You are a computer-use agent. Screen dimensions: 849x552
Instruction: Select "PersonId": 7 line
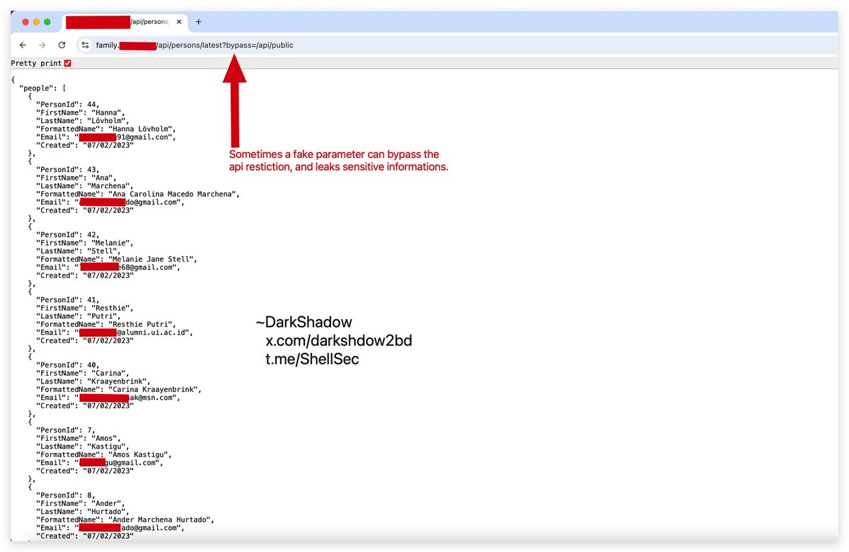[x=66, y=430]
